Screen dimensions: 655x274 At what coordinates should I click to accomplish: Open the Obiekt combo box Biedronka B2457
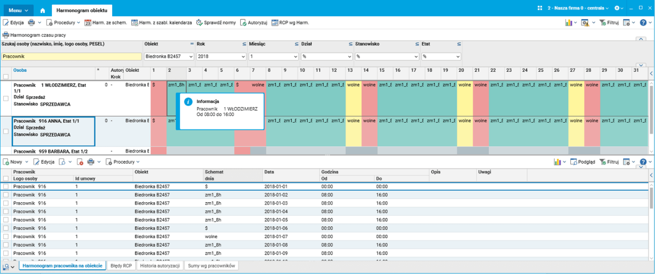(169, 56)
